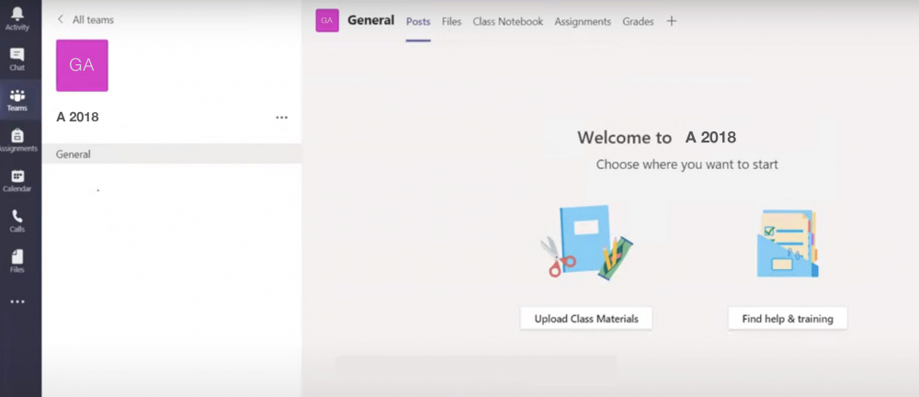Open the Class Notebook tab
This screenshot has height=397, width=919.
point(507,22)
